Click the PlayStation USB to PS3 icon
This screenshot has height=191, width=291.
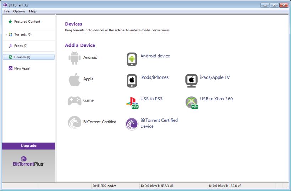(132, 103)
